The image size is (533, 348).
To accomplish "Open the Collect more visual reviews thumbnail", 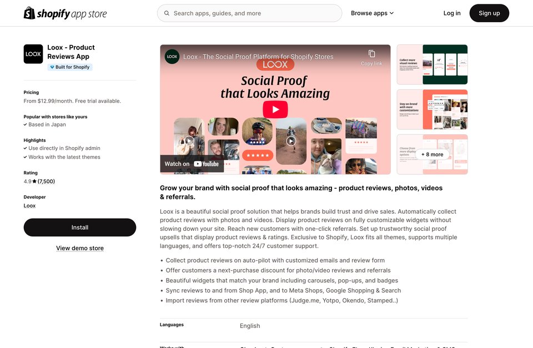I will click(432, 64).
